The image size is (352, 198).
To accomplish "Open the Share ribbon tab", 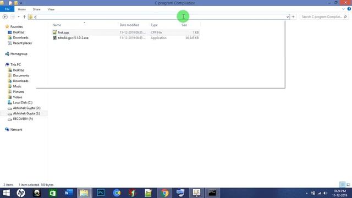I will [x=37, y=9].
